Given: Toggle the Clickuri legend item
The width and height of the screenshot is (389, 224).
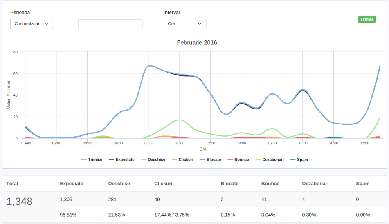Looking at the screenshot, I should point(182,160).
